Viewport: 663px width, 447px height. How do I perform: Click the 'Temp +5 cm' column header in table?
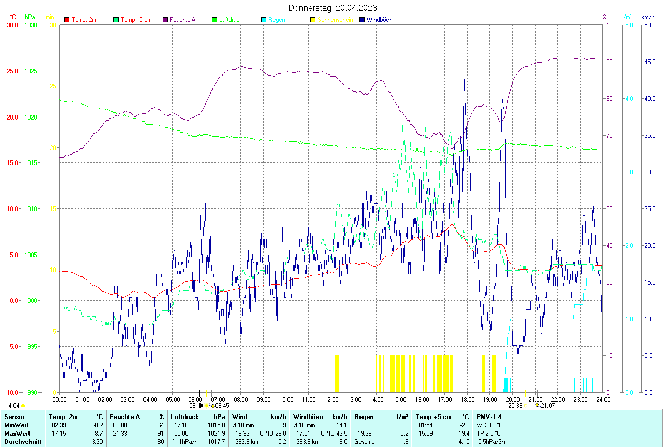click(x=434, y=416)
